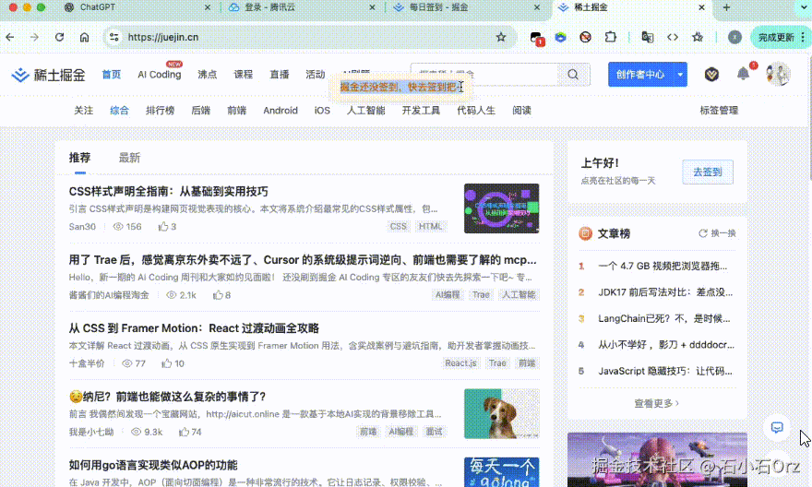Image resolution: width=812 pixels, height=487 pixels.
Task: Open the Juejin VIP badge icon
Action: (711, 75)
